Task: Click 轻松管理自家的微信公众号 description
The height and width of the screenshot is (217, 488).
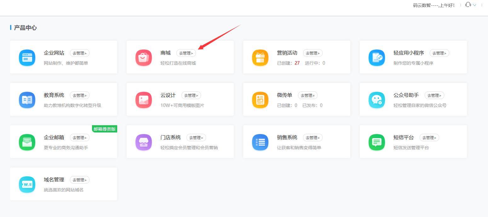Action: pos(420,105)
